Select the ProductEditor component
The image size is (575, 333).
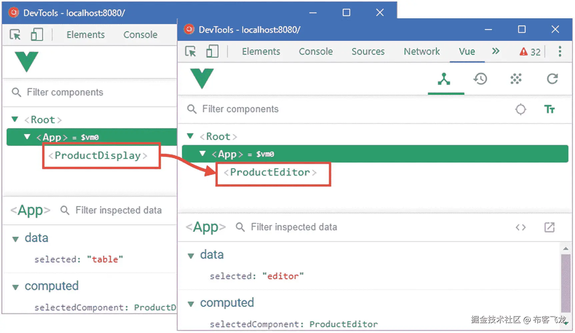coord(270,173)
